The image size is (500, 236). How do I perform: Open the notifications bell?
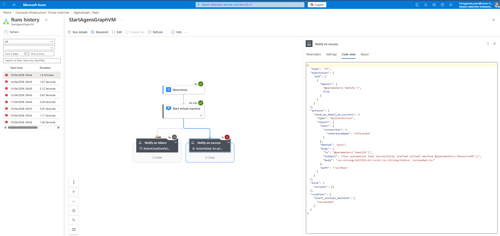tap(426, 5)
